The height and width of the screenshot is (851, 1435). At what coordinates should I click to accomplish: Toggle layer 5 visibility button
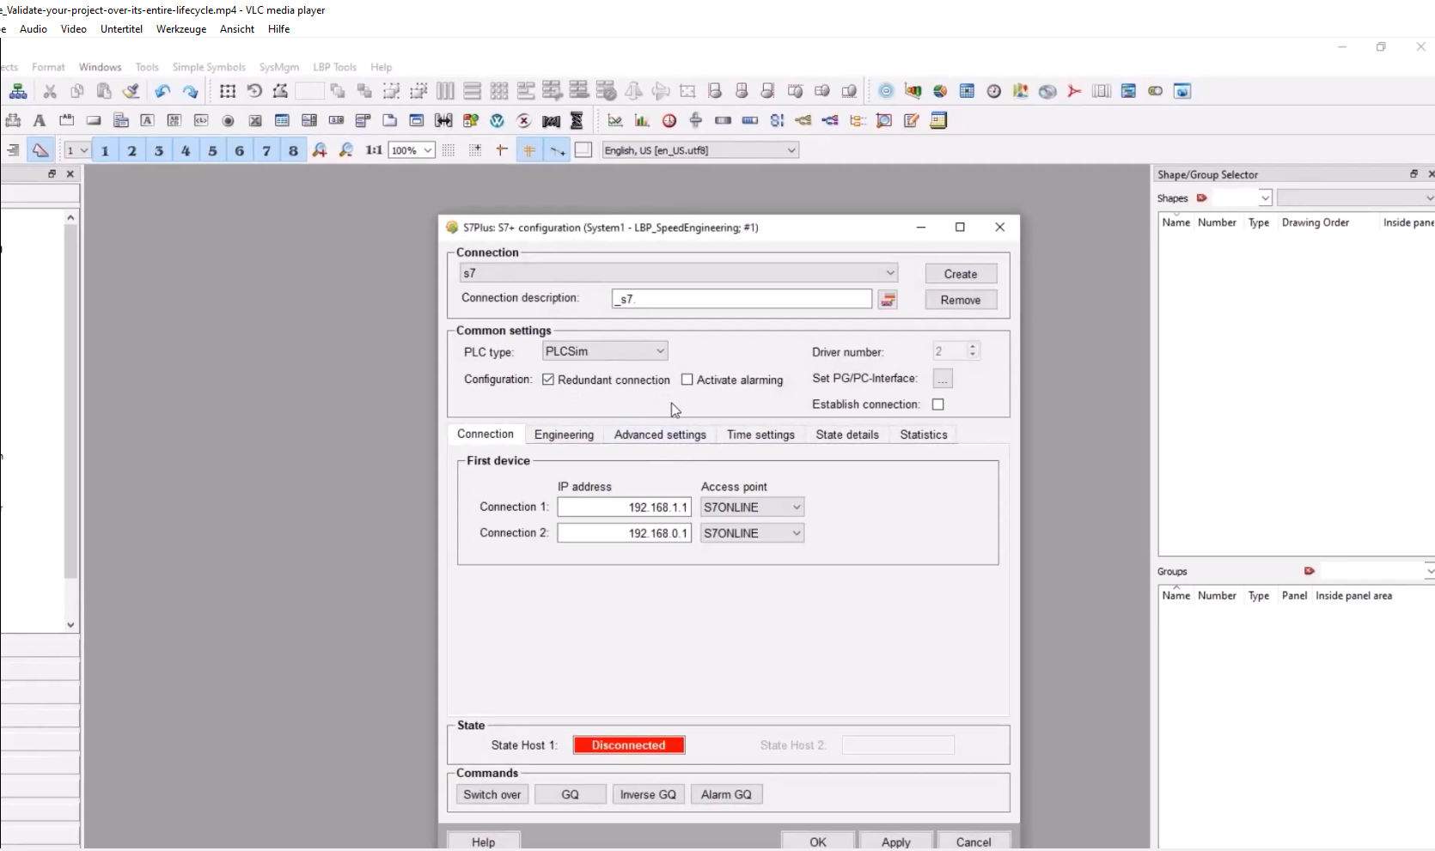(x=212, y=150)
